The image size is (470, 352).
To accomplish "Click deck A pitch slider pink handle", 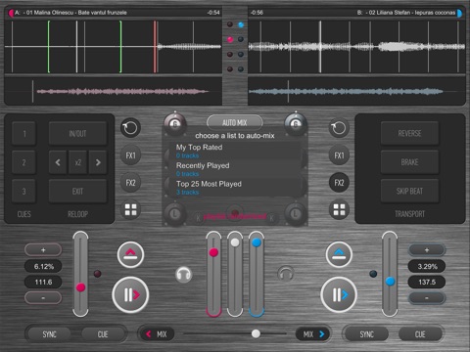I will tap(80, 287).
